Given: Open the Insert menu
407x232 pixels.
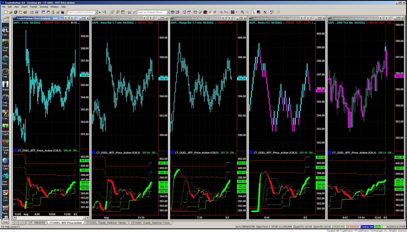Looking at the screenshot, I should pyautogui.click(x=24, y=7).
